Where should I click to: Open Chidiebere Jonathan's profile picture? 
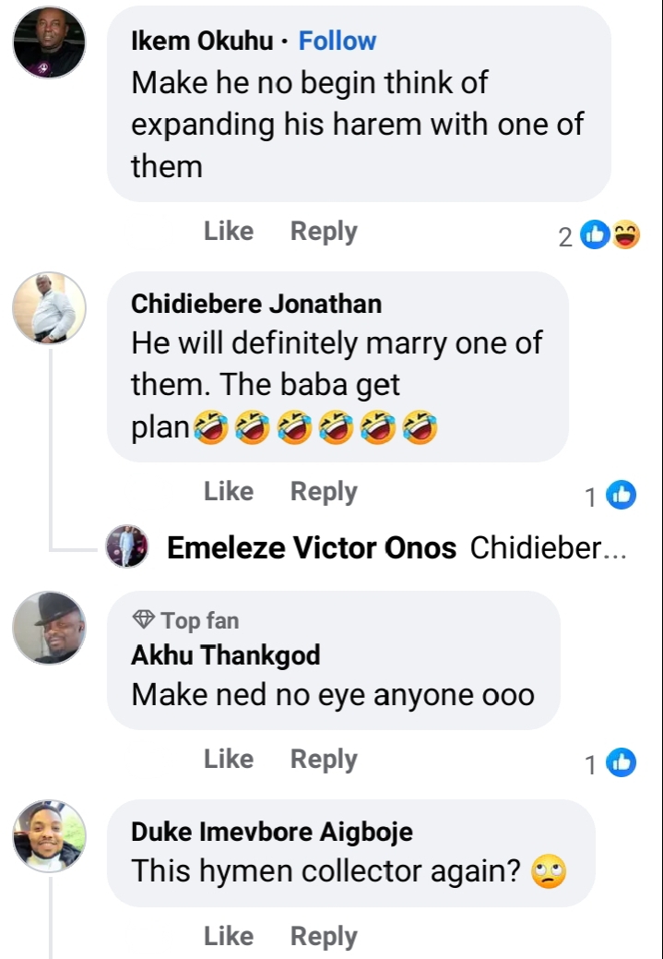(49, 308)
